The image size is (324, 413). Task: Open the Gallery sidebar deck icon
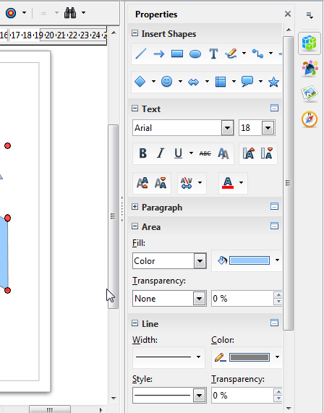pos(310,93)
